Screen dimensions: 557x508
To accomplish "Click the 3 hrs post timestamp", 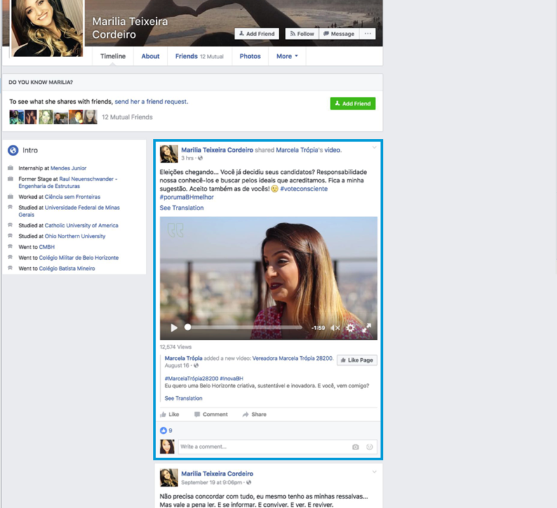I will tap(187, 158).
